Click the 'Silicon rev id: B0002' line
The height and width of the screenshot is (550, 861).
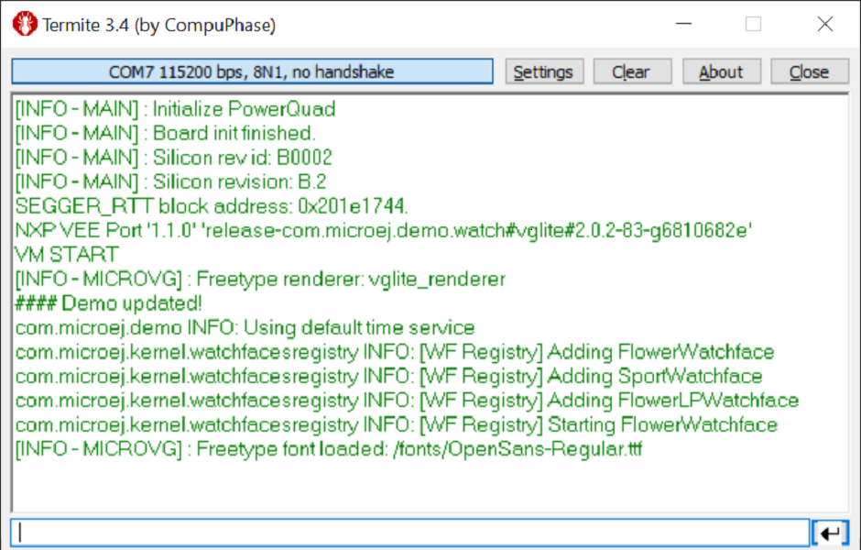tap(174, 158)
